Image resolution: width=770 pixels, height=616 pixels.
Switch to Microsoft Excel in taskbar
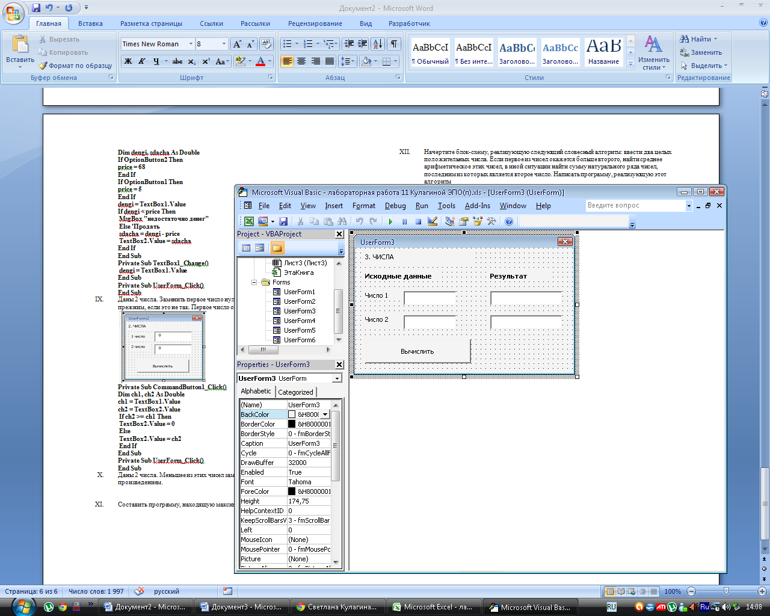[434, 607]
